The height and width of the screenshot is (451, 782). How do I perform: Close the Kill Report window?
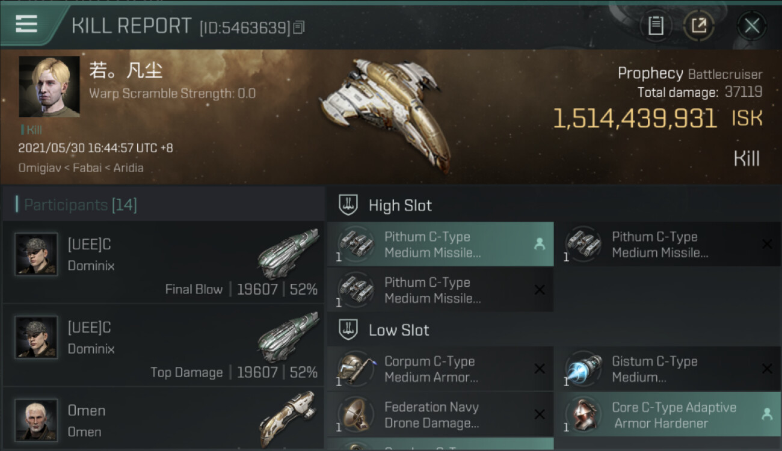(x=751, y=26)
